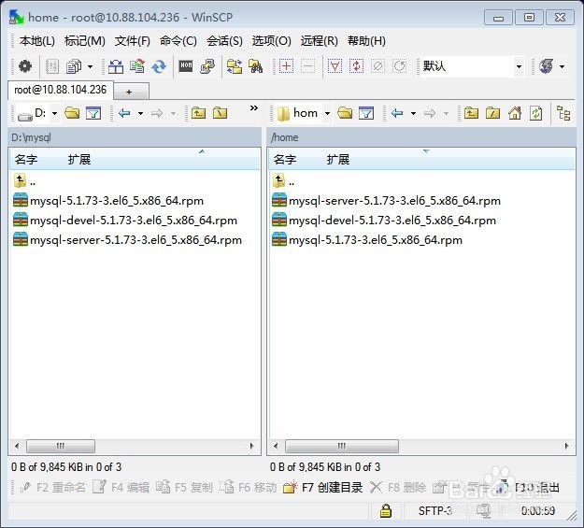The height and width of the screenshot is (528, 584).
Task: Go back in the local panel history
Action: (124, 112)
